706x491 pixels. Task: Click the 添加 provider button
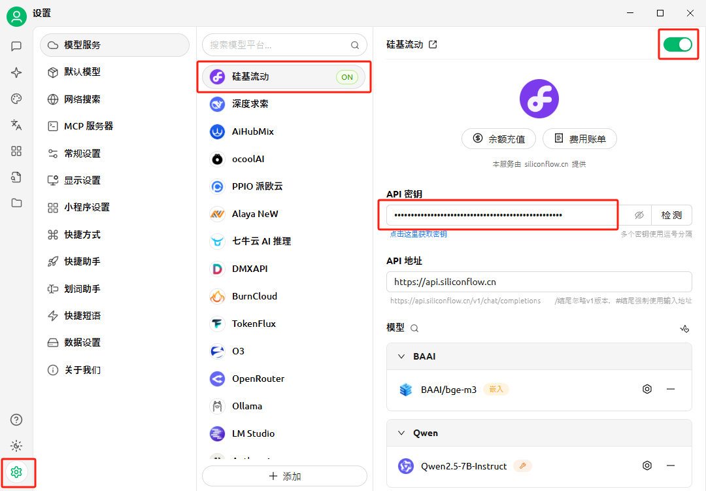[284, 476]
